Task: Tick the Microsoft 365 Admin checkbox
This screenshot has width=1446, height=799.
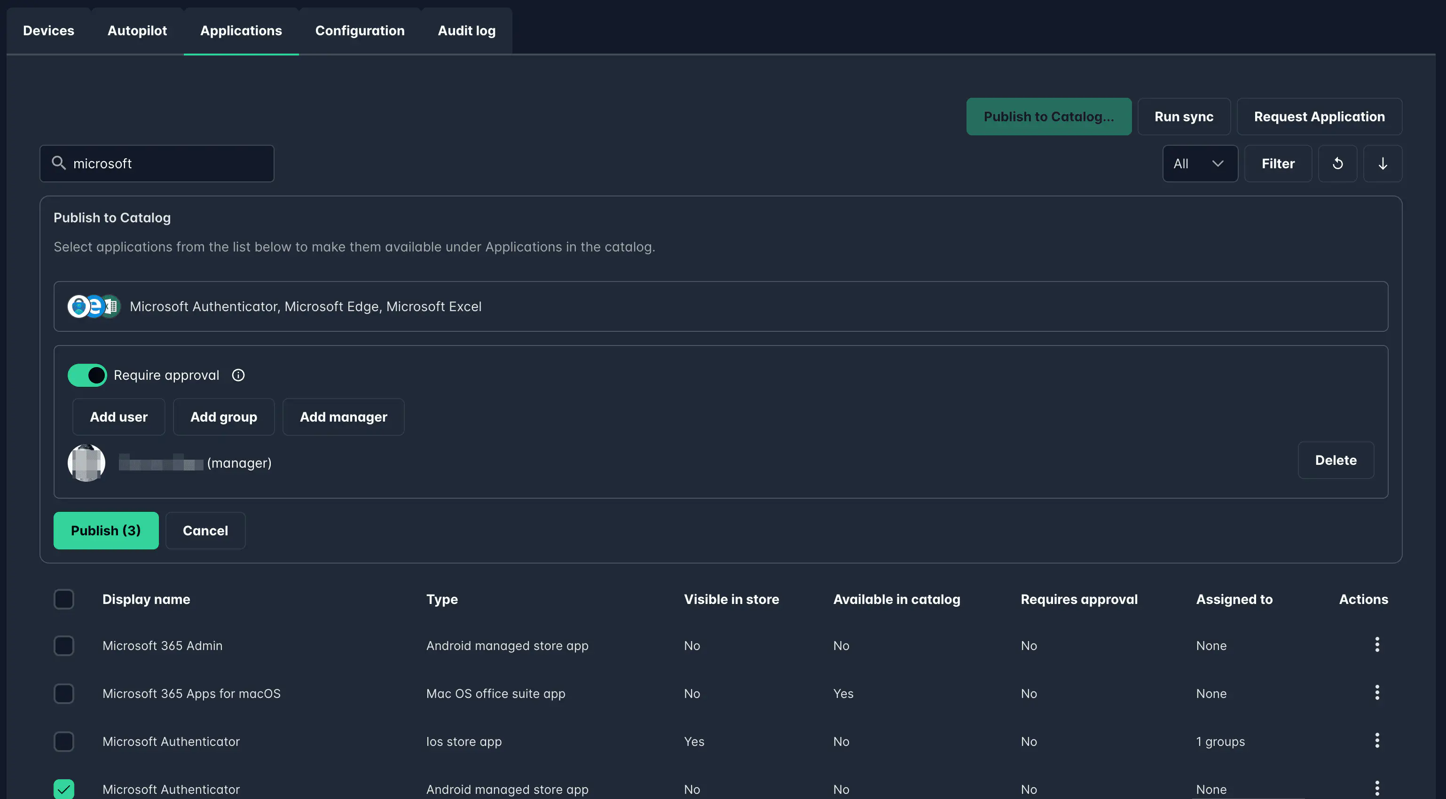Action: point(64,645)
